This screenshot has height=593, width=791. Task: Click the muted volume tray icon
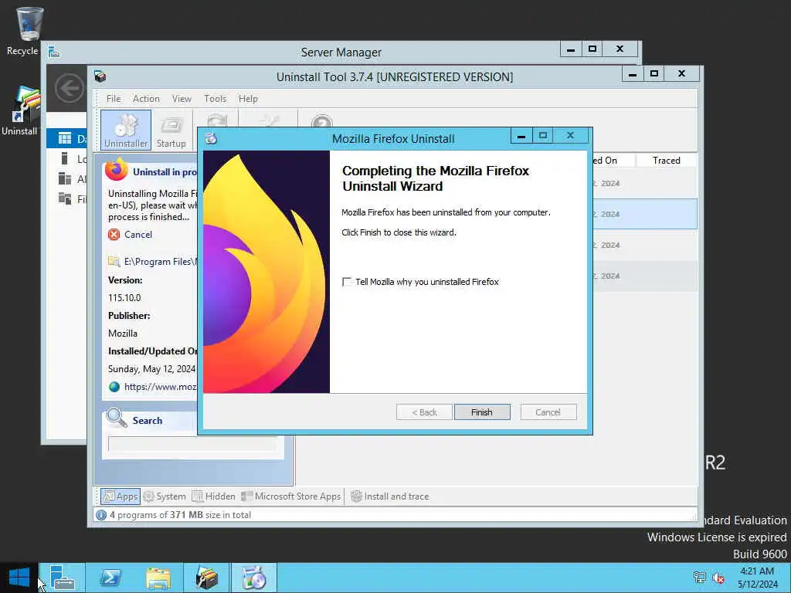pyautogui.click(x=718, y=578)
